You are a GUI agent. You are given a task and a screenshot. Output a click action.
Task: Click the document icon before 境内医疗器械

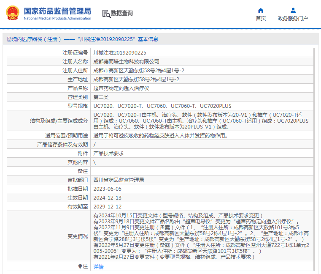click(9, 39)
